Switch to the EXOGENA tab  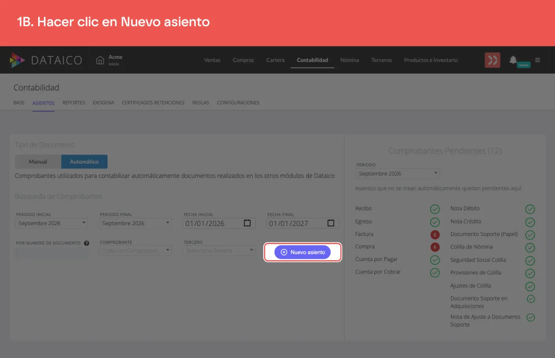(x=103, y=103)
